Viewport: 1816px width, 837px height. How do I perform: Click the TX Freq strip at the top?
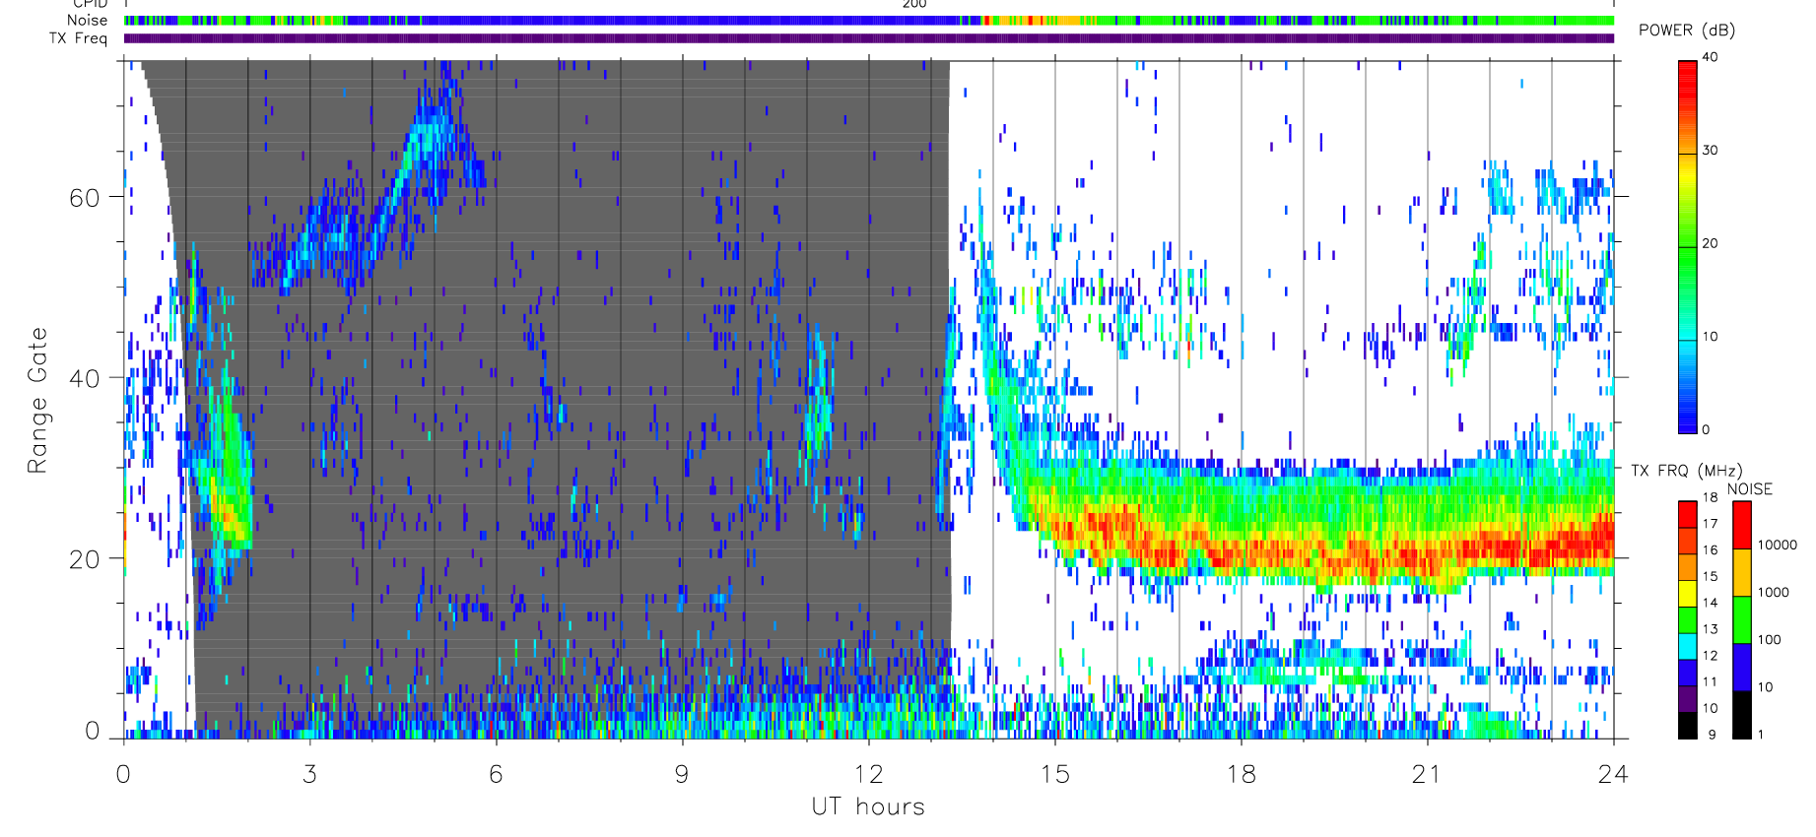tap(869, 38)
